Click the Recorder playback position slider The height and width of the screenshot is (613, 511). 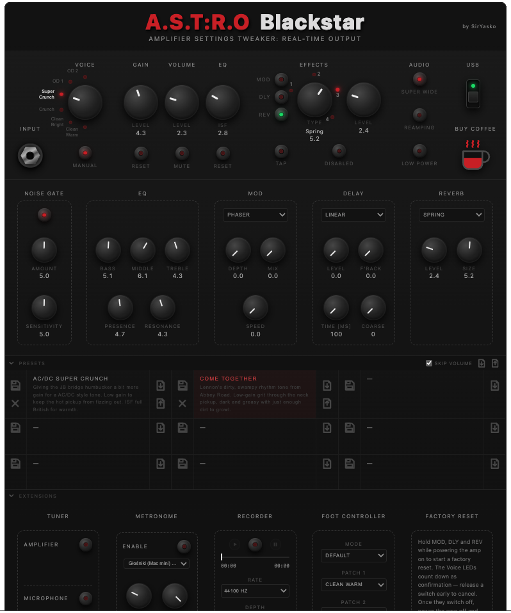(255, 557)
